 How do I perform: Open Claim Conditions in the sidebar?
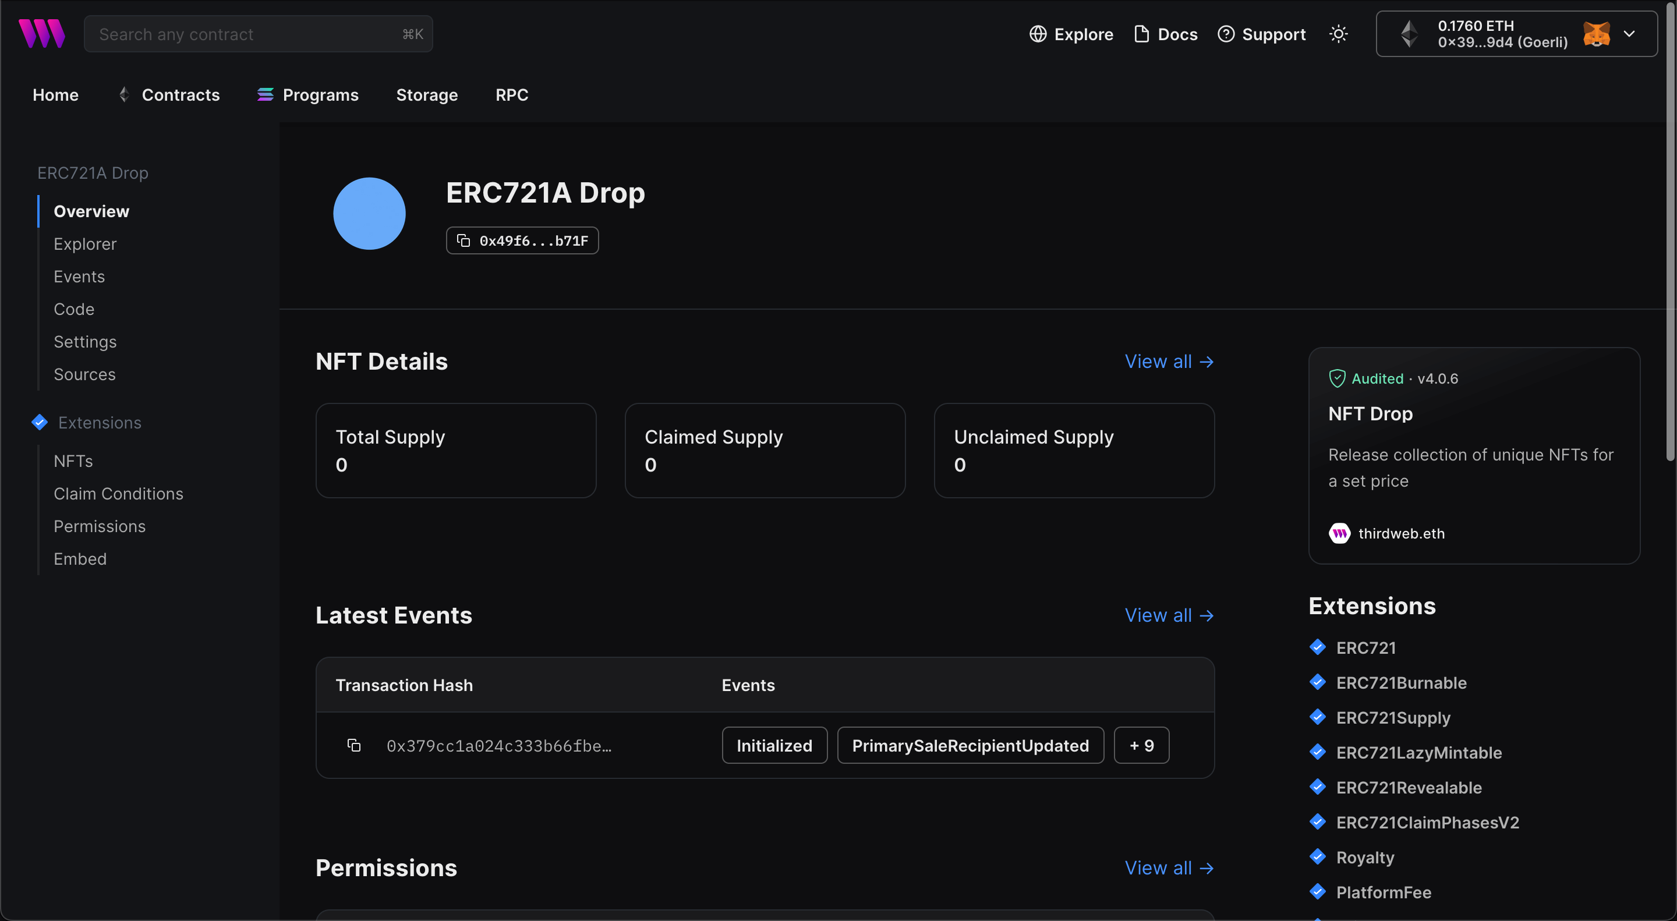coord(118,493)
